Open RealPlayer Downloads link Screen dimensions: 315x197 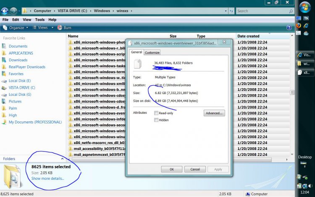click(x=27, y=67)
